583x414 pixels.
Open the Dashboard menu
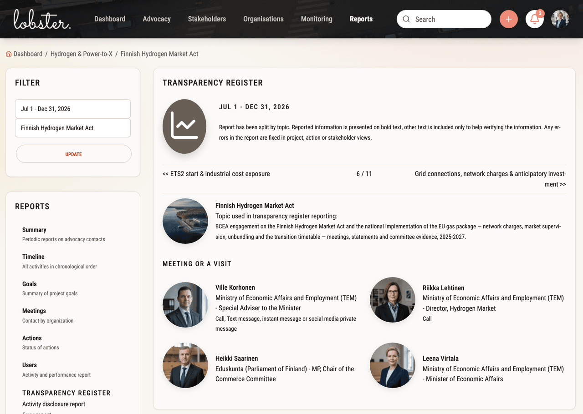pyautogui.click(x=110, y=19)
